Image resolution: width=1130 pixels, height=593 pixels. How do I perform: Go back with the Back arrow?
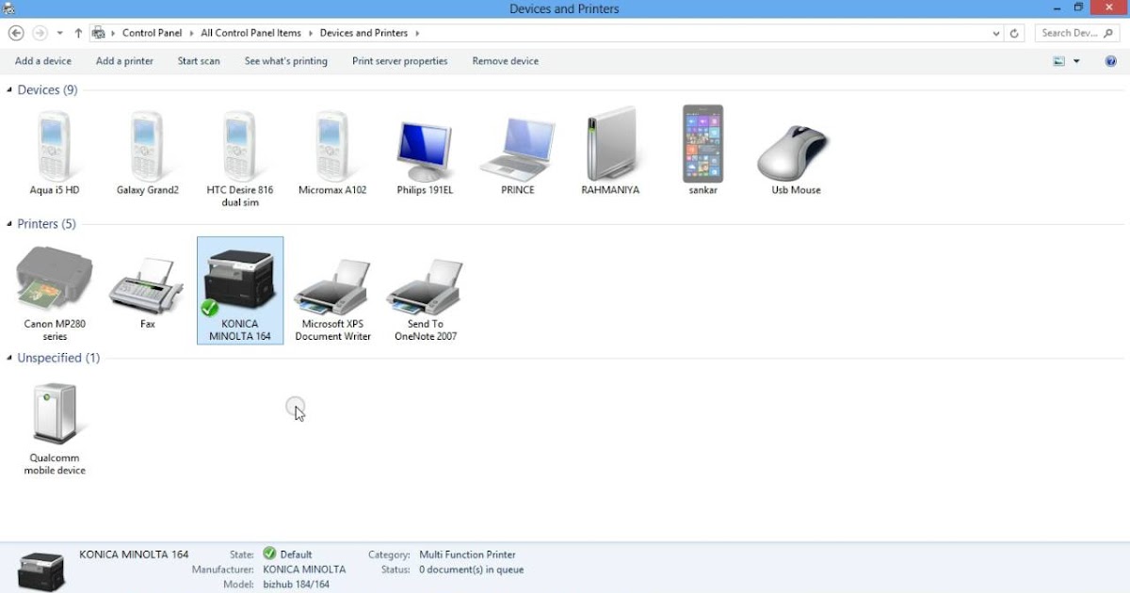[16, 33]
